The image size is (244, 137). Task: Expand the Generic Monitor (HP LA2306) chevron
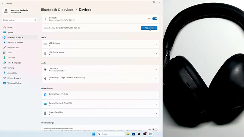(156, 104)
